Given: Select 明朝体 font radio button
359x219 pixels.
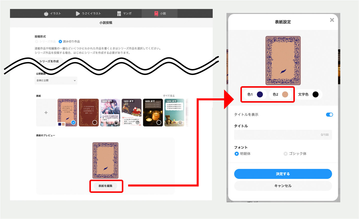Looking at the screenshot, I should click(237, 154).
